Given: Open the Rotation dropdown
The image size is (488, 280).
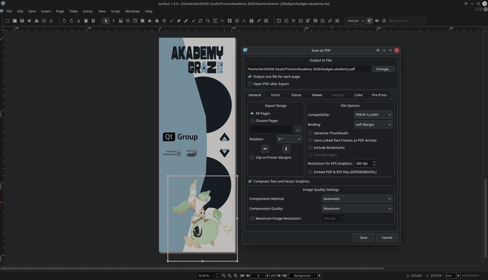Looking at the screenshot, I should tap(289, 139).
